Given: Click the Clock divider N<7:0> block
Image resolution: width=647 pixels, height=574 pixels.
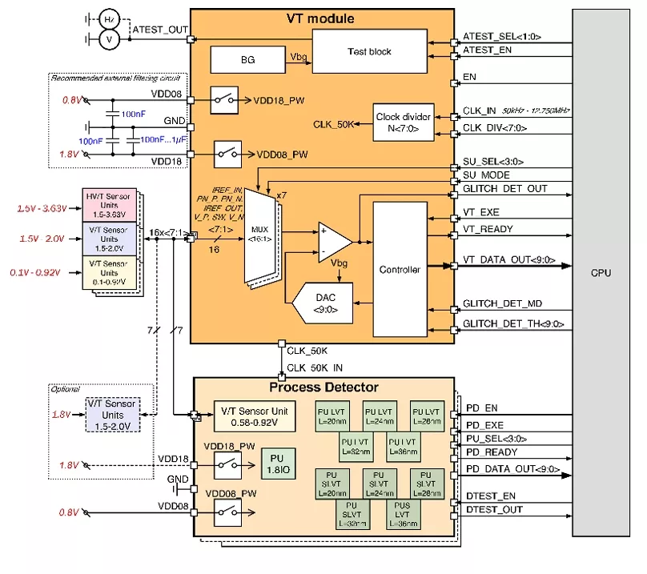Looking at the screenshot, I should click(404, 122).
